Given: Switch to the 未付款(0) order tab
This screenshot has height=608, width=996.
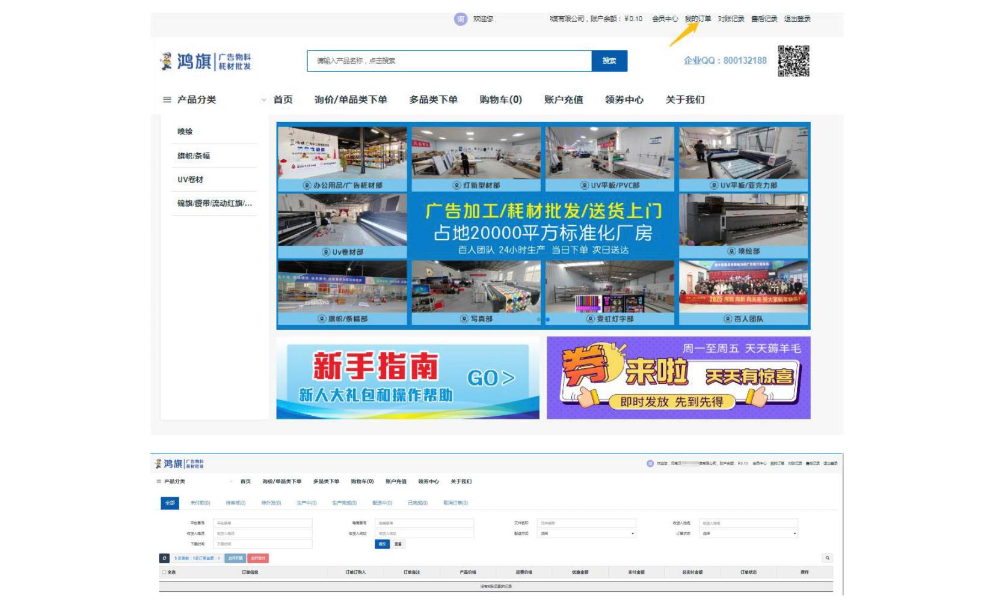Looking at the screenshot, I should coord(200,503).
